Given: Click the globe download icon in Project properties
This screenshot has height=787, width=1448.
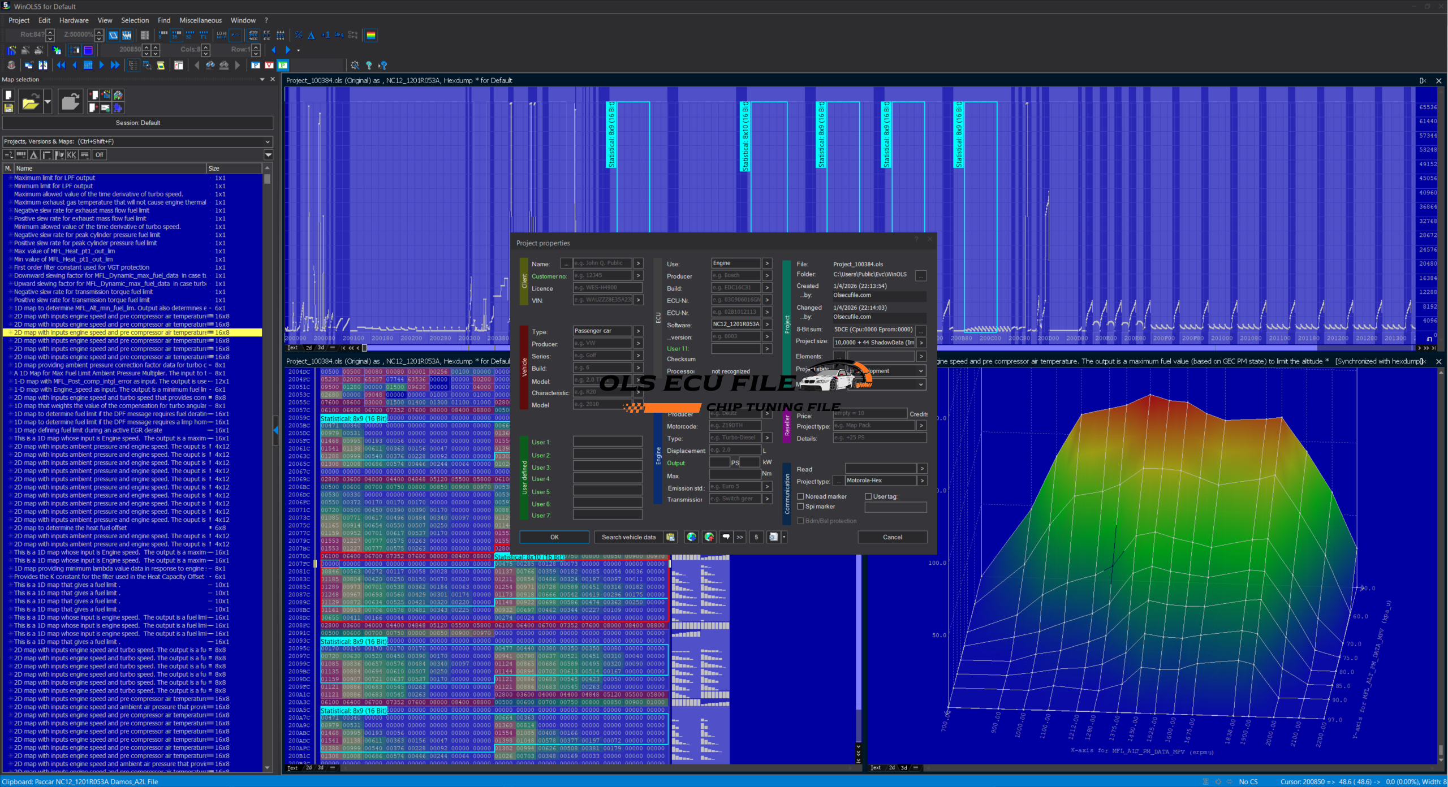Looking at the screenshot, I should pyautogui.click(x=691, y=537).
